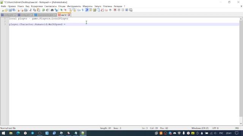Click Windows (CR LF) in status bar

point(200,128)
